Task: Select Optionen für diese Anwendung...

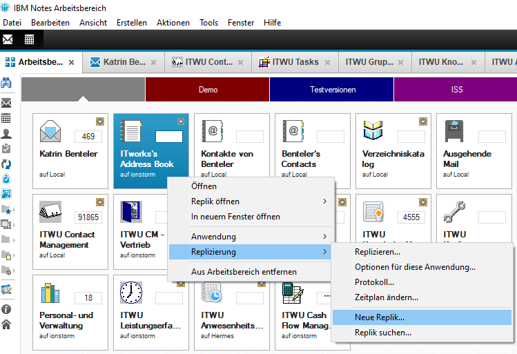Action: 422,267
